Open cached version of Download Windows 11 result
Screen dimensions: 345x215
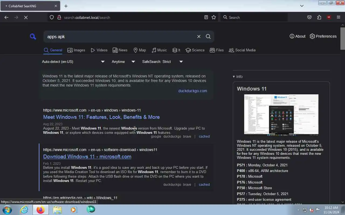pos(204,185)
